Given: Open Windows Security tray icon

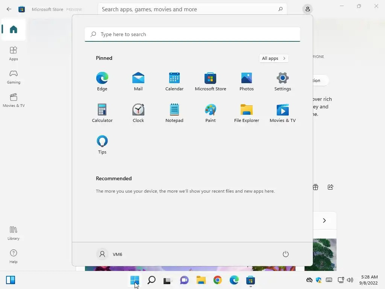Looking at the screenshot, I should [x=319, y=280].
